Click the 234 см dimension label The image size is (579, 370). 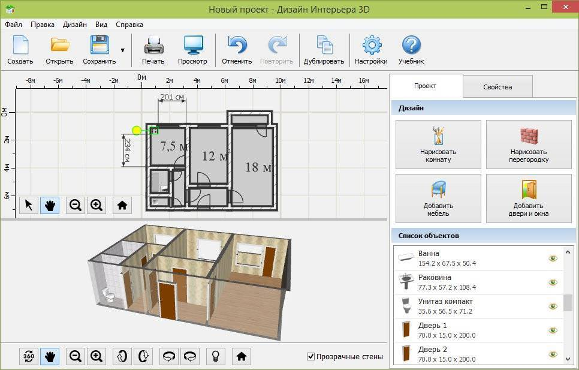tap(127, 151)
